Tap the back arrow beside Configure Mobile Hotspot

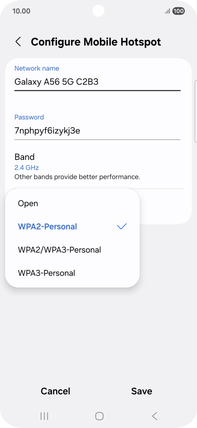pos(18,42)
